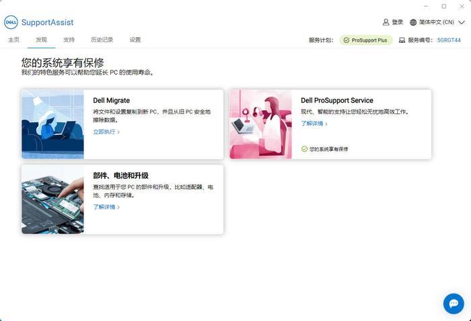The width and height of the screenshot is (471, 321).
Task: Click the 部件、电池和升级 card title
Action: pos(120,176)
